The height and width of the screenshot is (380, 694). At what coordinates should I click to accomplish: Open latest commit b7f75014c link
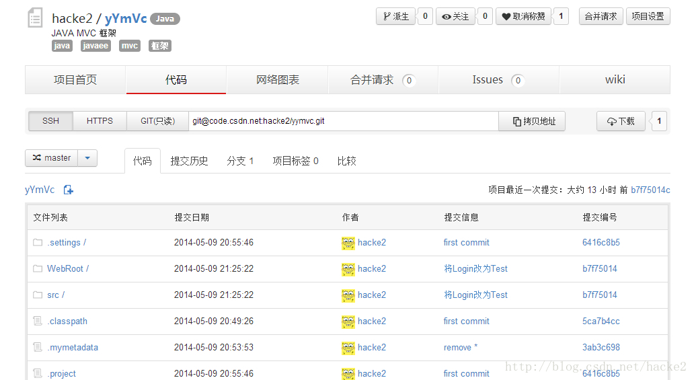pos(650,190)
